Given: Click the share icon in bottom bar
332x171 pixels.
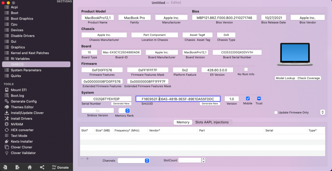Looking at the screenshot, I should click(x=42, y=167).
